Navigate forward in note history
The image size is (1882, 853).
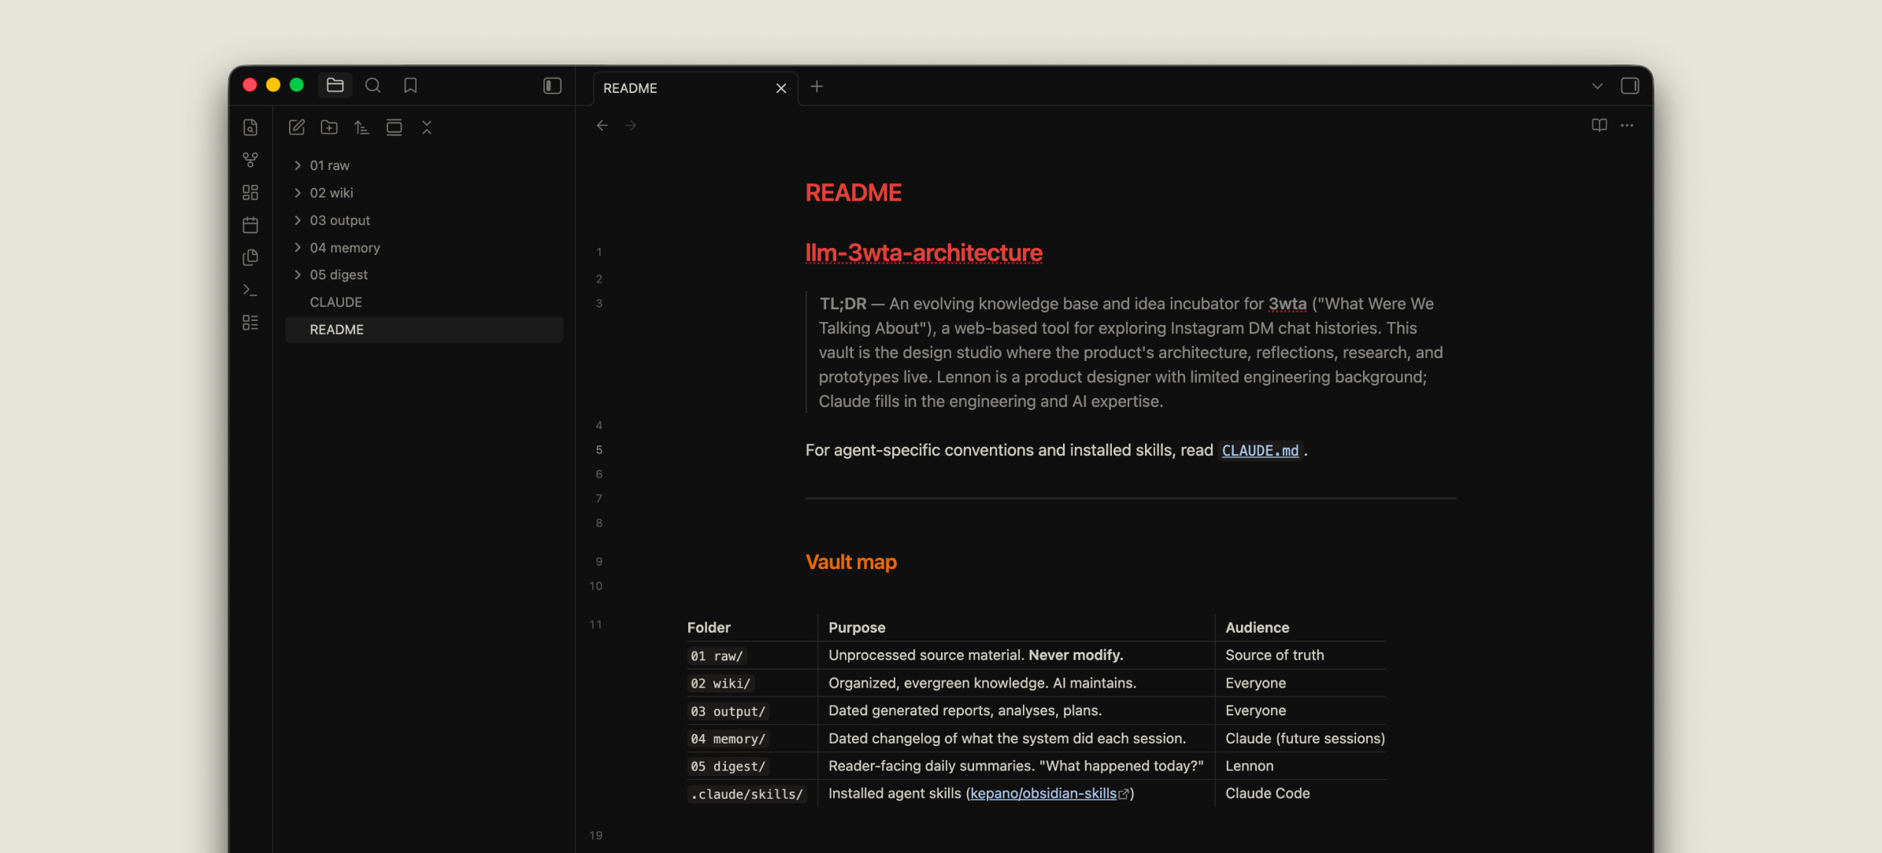point(631,125)
